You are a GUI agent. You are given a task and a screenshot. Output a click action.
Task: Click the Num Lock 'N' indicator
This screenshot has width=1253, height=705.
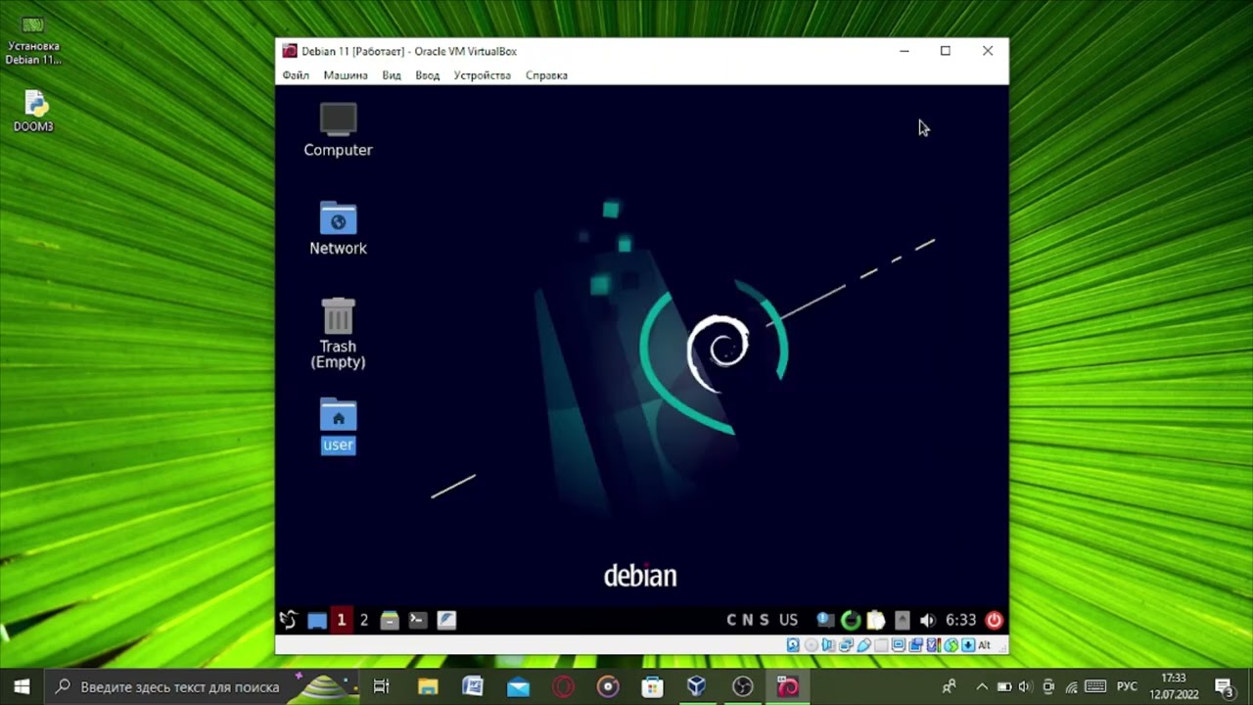tap(748, 620)
